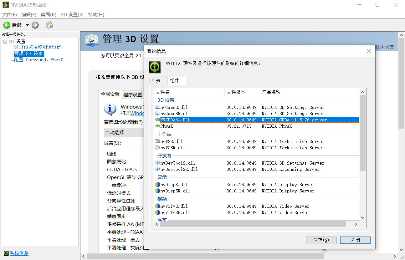Click the color wheel icon beside nvDispS.dll
Viewport: 405px width, 260px height.
click(157, 185)
